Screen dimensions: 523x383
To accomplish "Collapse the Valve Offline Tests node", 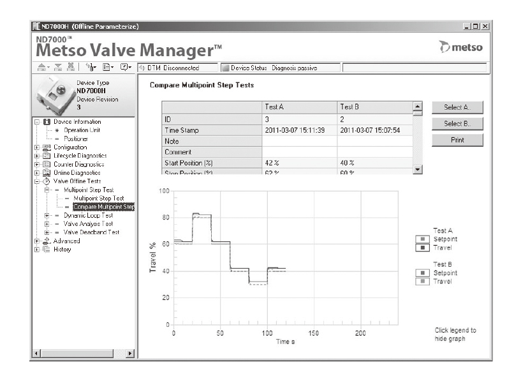I will tap(37, 181).
